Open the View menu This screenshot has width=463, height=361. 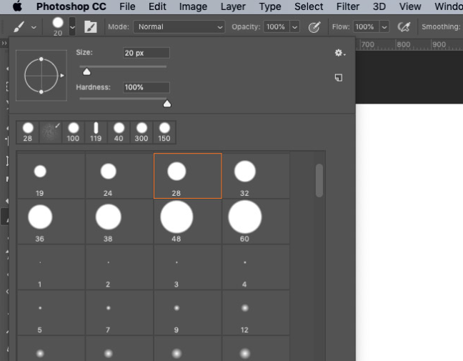click(x=410, y=6)
